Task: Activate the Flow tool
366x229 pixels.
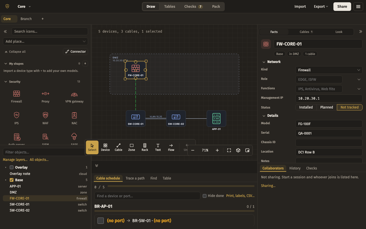Action: click(171, 147)
